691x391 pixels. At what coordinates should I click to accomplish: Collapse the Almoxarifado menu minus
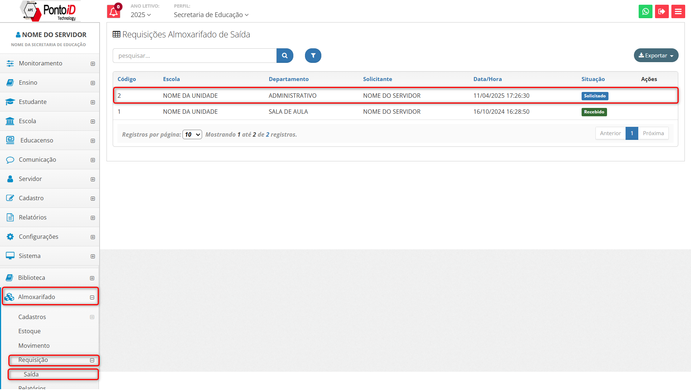click(92, 297)
